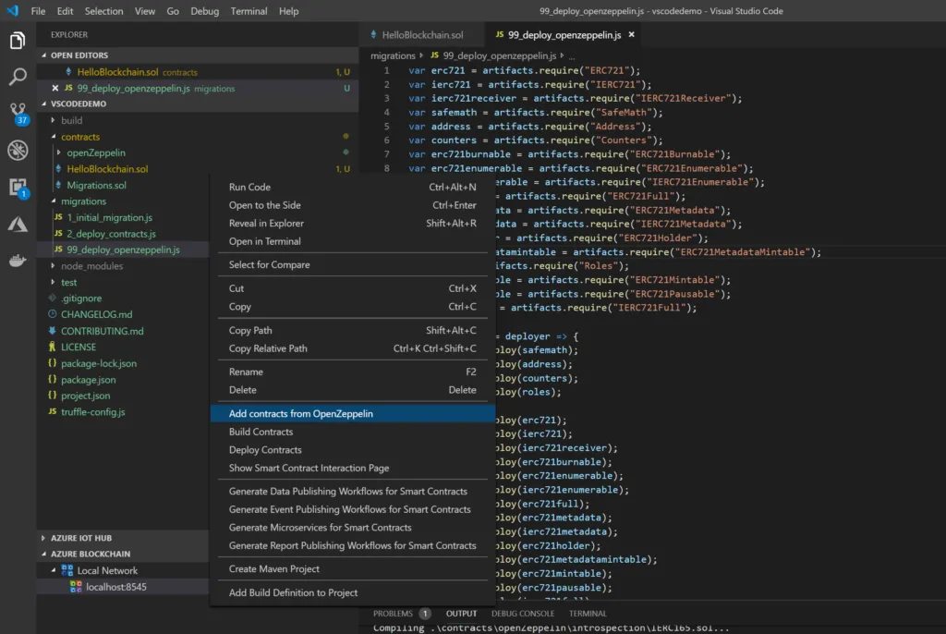Open the Azure view icon
946x634 pixels.
(18, 224)
